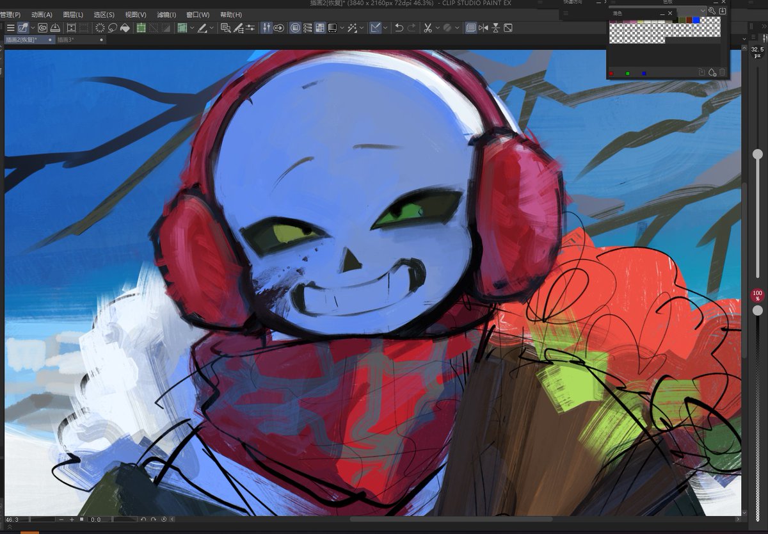Open the color set dropdown list
Viewport: 768px width, 534px height.
pos(703,11)
